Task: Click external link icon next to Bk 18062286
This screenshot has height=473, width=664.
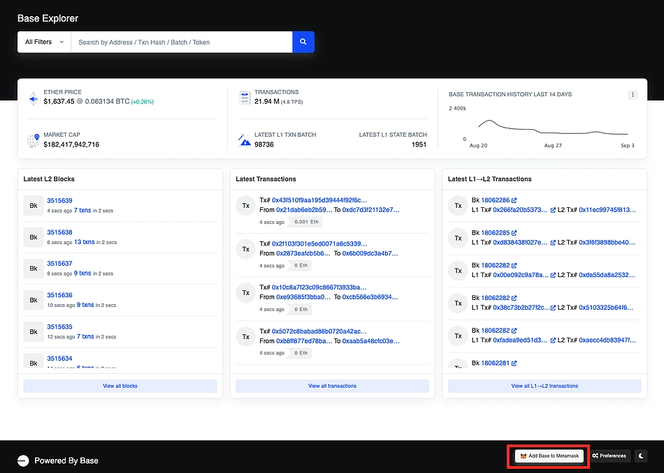Action: point(514,200)
